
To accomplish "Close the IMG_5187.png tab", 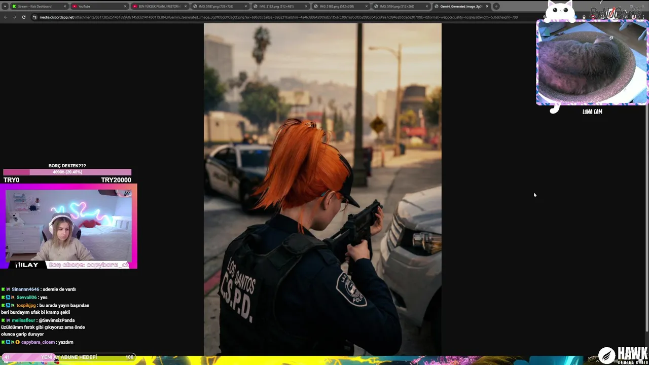I will tap(246, 7).
